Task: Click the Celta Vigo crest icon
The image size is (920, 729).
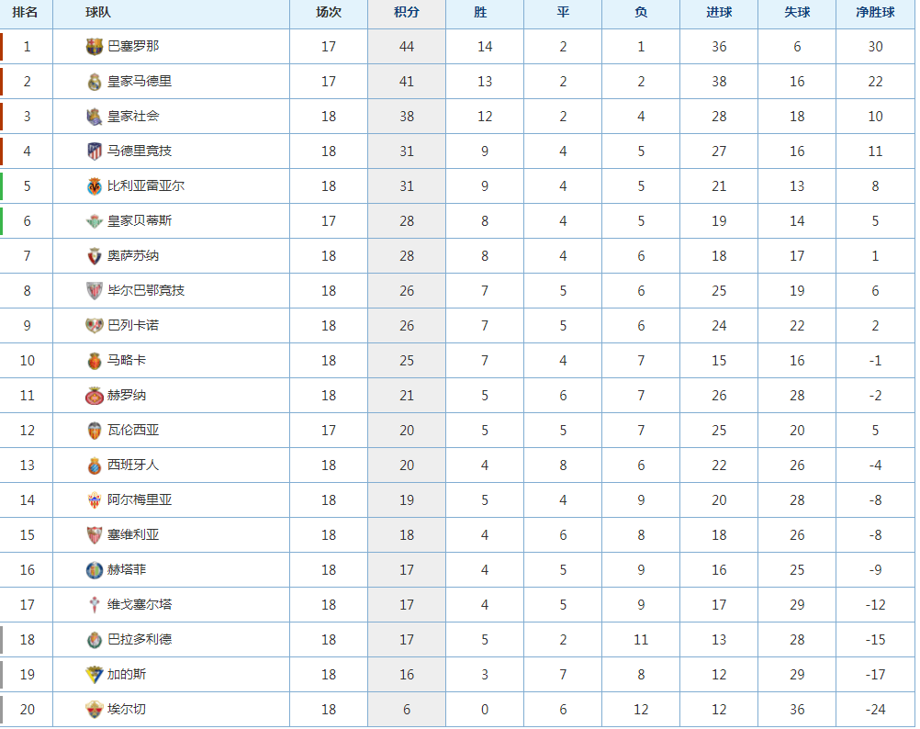Action: (x=94, y=605)
